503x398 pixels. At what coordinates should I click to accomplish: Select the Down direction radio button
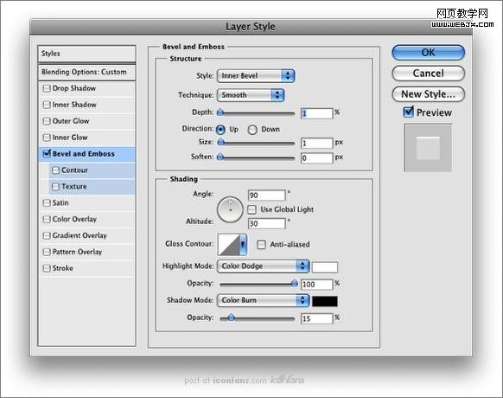(252, 130)
